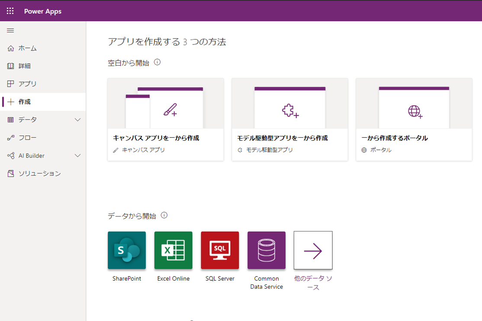Click the plus icon next to 作成
The image size is (482, 321).
[x=11, y=102]
